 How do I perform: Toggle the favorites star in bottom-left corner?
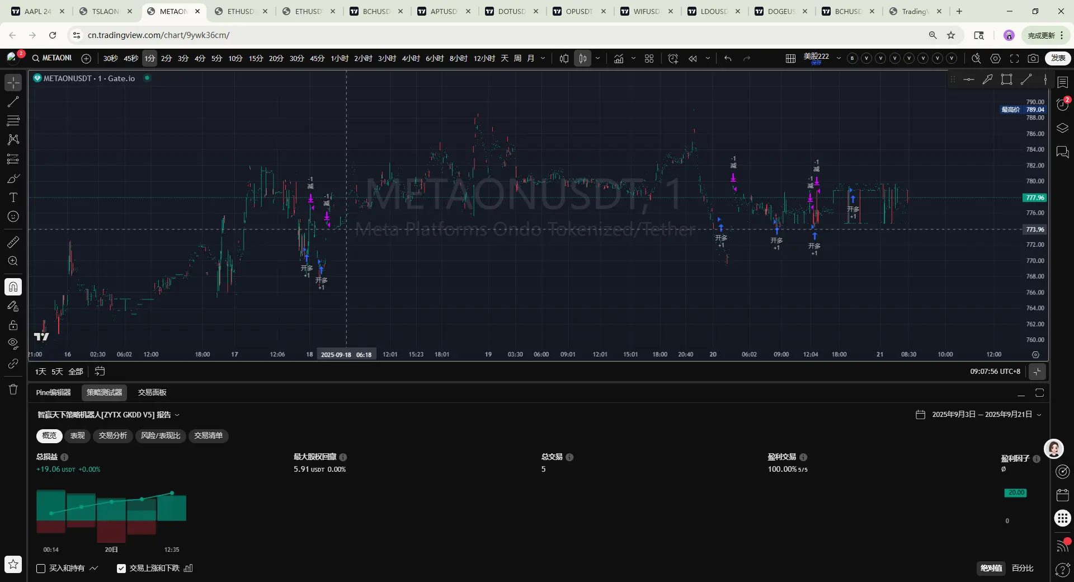coord(13,565)
